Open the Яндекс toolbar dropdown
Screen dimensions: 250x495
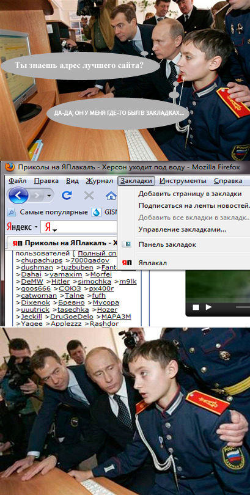(x=36, y=227)
